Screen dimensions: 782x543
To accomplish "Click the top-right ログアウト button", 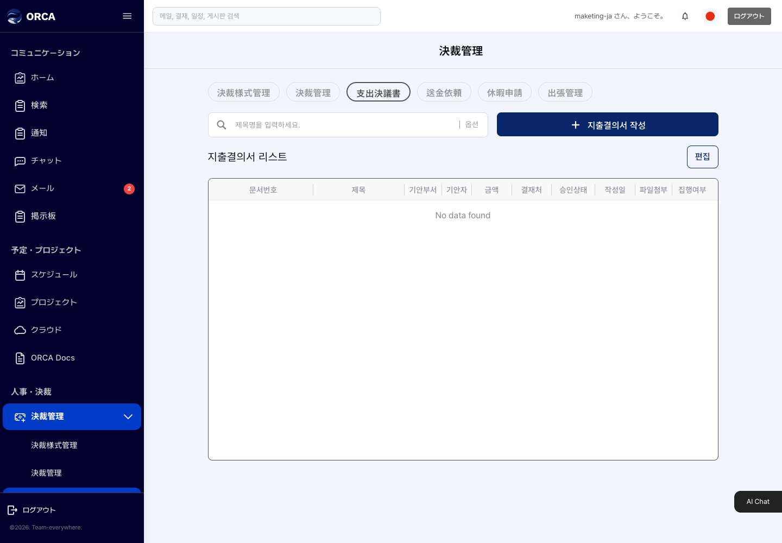I will coord(749,16).
